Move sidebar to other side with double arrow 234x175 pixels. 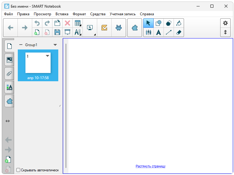[8, 121]
